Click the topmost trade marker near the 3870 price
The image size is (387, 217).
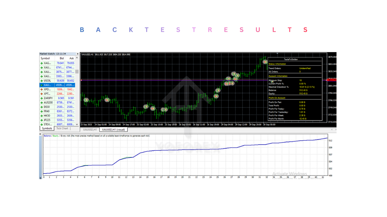click(265, 62)
